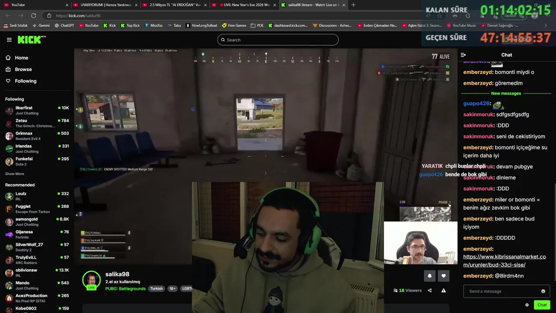Screen dimensions: 556x313
Task: Open SilverWolf_27 Destiny 2 channel
Action: click(37, 247)
